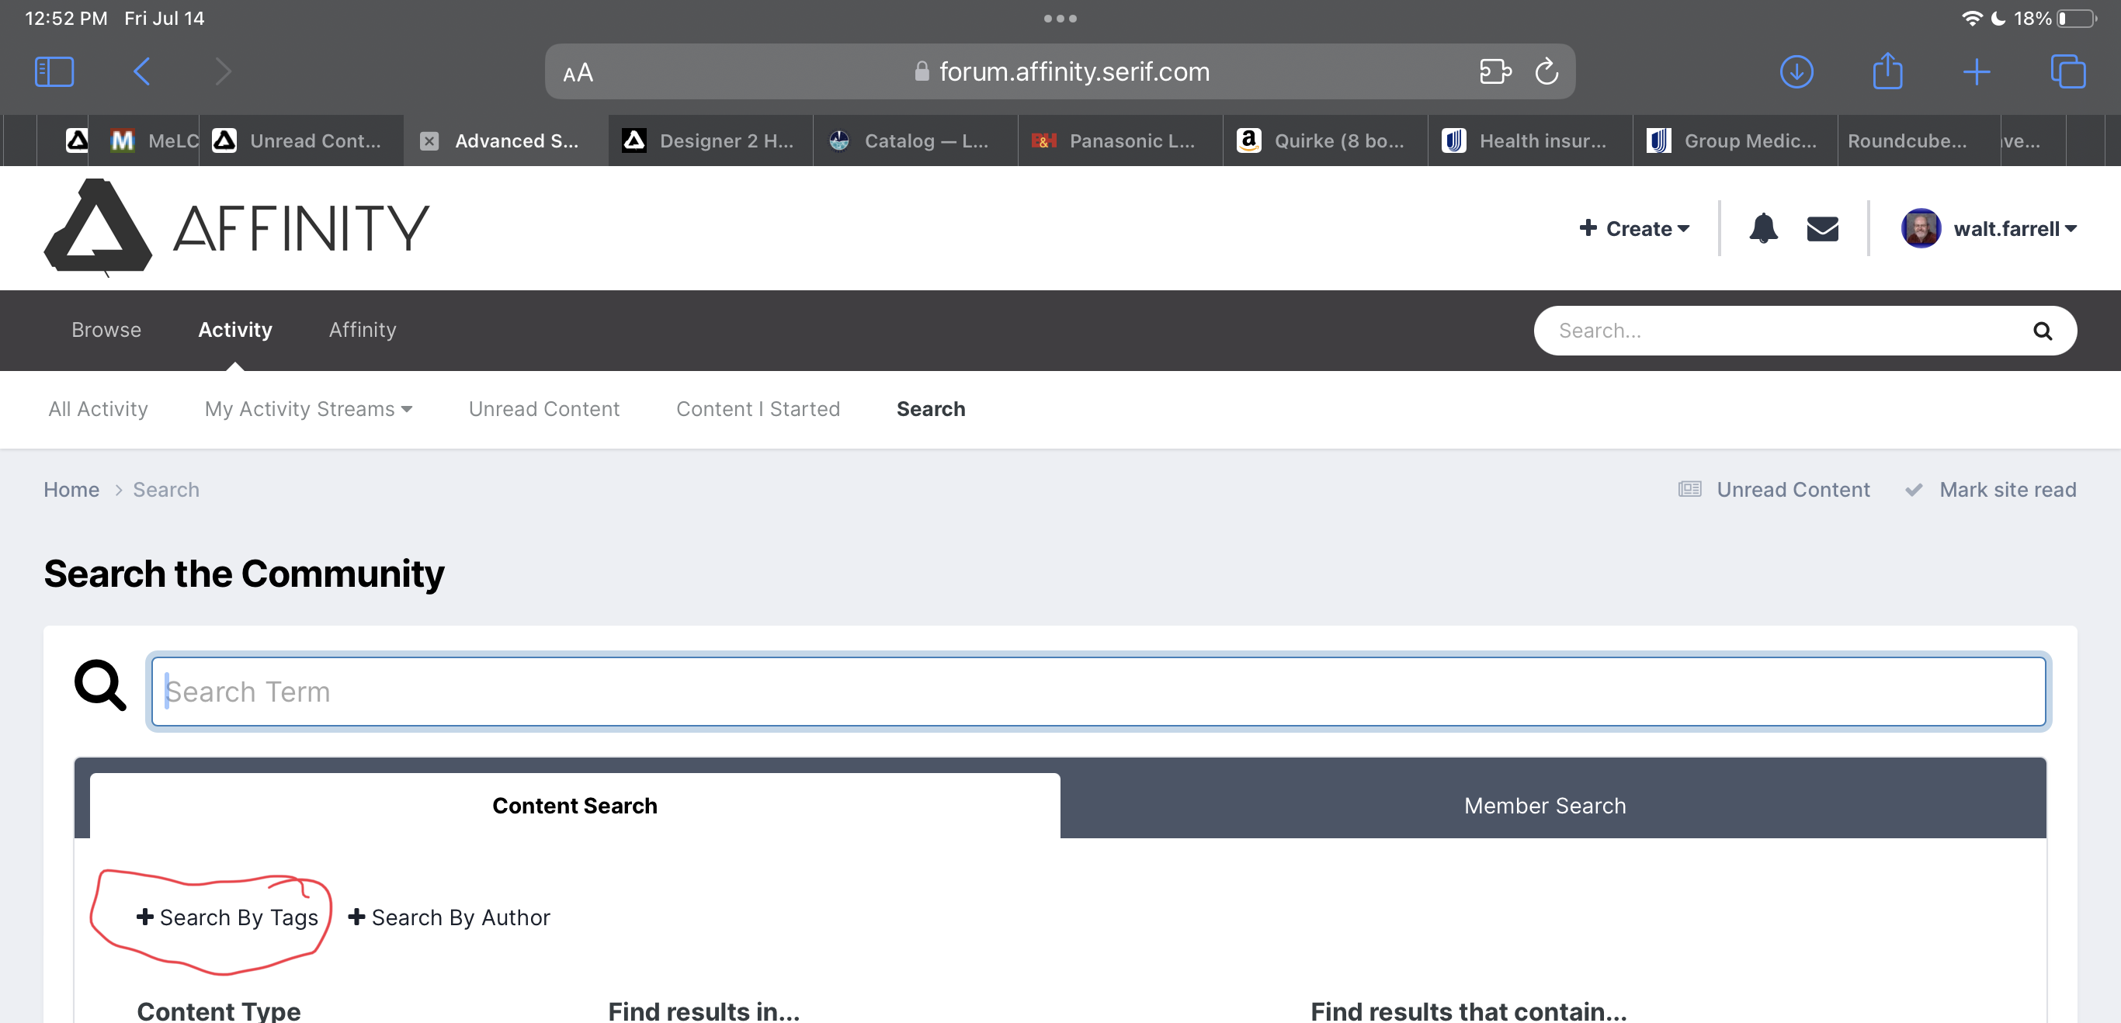This screenshot has height=1023, width=2121.
Task: Click the large magnifier beside Search Term
Action: [99, 685]
